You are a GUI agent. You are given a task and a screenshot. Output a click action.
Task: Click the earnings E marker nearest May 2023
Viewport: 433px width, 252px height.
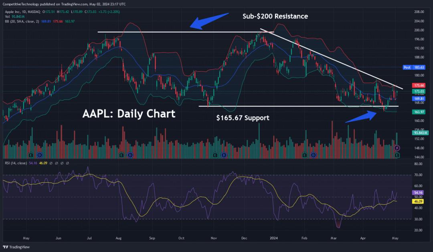30,155
